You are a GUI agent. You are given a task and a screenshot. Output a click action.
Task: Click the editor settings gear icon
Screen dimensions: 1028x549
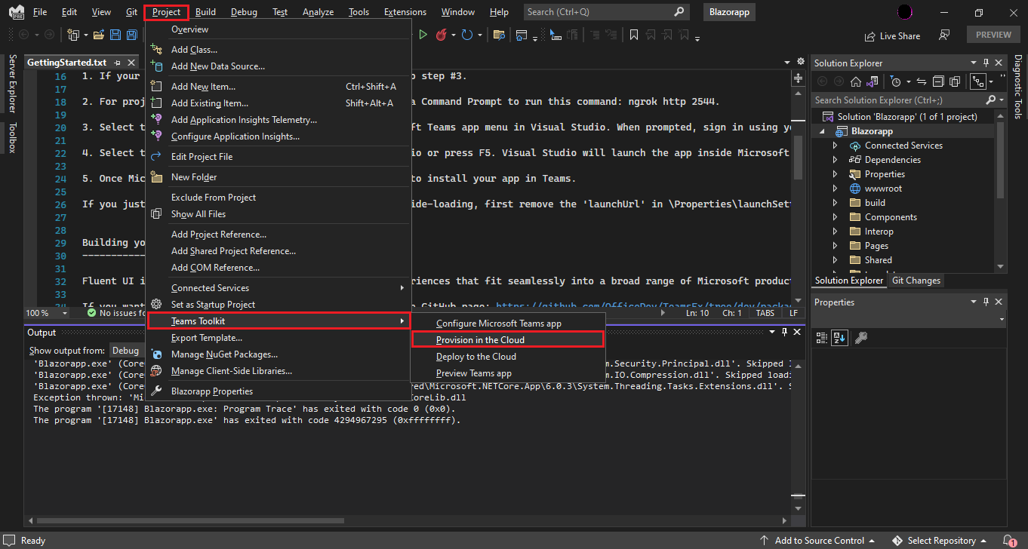(x=801, y=62)
